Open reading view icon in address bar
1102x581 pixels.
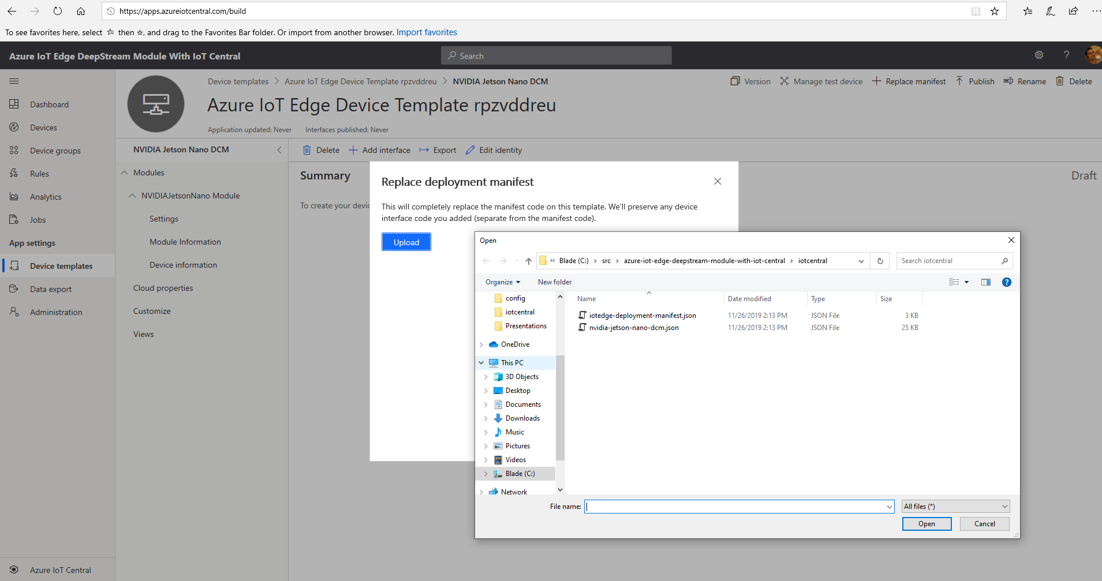point(976,11)
